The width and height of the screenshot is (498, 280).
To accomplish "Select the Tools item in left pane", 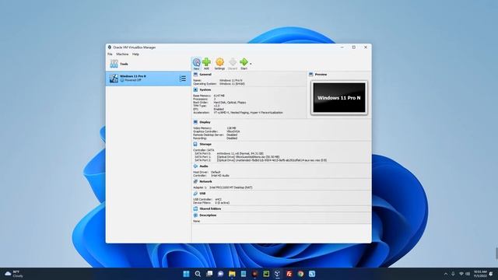I will pyautogui.click(x=149, y=64).
